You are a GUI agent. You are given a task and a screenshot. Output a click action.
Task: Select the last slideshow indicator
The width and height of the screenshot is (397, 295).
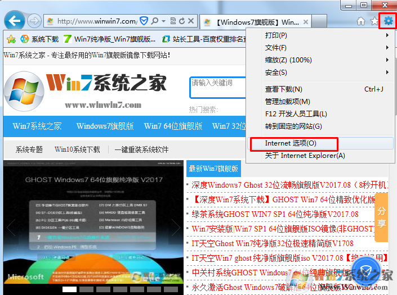(x=171, y=289)
